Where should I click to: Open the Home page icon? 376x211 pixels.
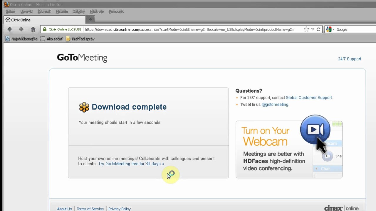pyautogui.click(x=33, y=29)
